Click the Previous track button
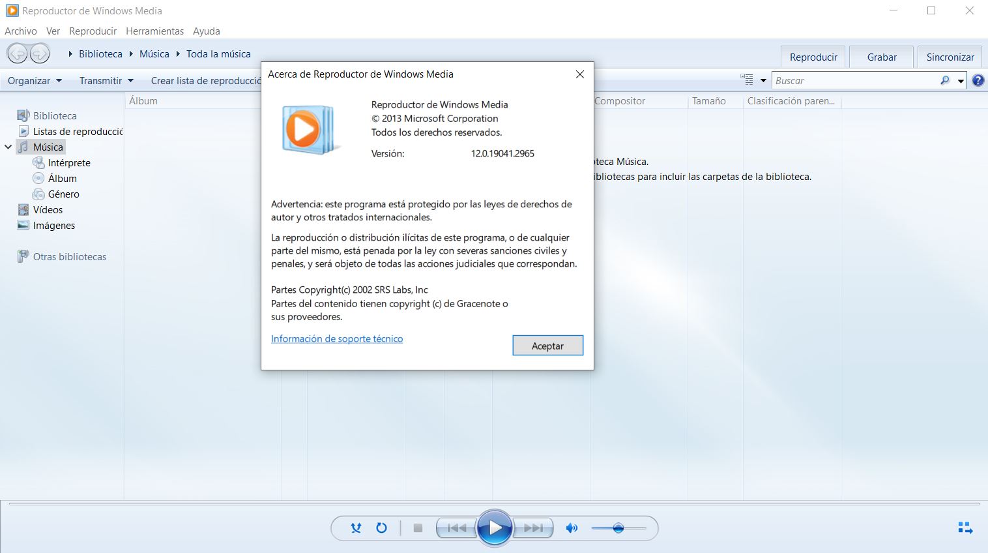The height and width of the screenshot is (553, 988). click(x=456, y=528)
